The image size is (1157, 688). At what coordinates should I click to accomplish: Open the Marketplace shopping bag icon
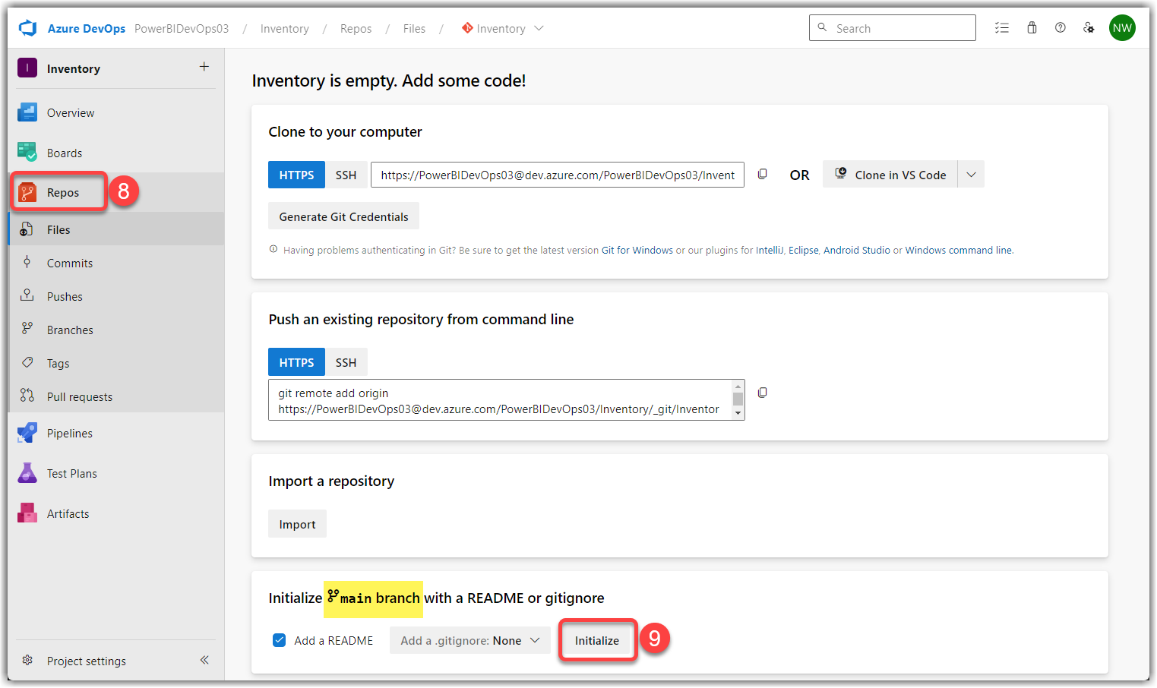pos(1032,28)
